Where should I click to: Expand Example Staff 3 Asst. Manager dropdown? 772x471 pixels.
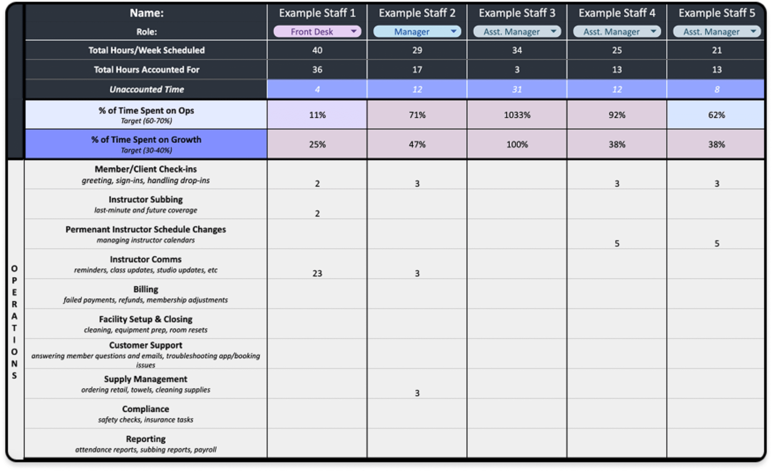point(553,31)
